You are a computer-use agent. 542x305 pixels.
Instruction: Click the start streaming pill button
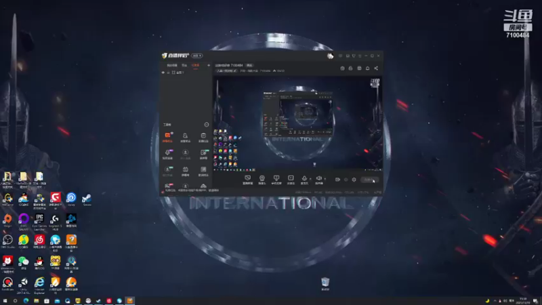[x=369, y=180]
